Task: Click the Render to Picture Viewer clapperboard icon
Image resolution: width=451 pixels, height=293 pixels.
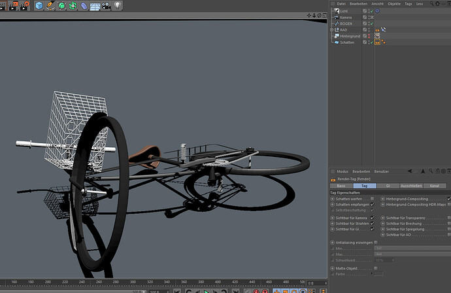Action: point(13,5)
